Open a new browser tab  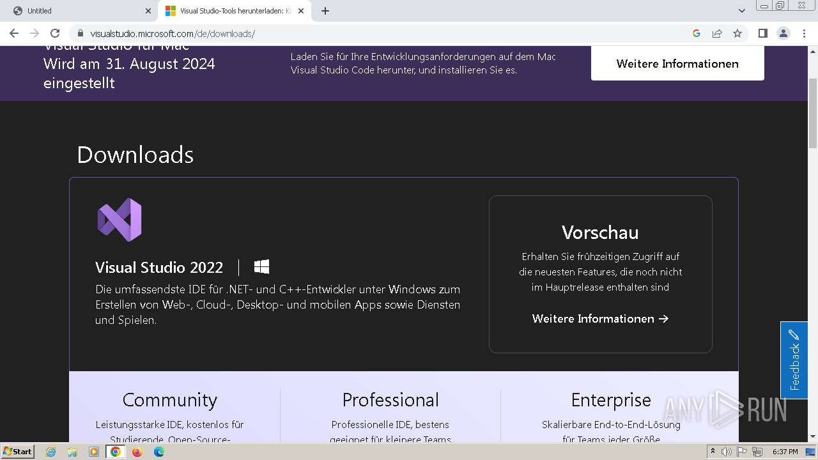(x=325, y=11)
